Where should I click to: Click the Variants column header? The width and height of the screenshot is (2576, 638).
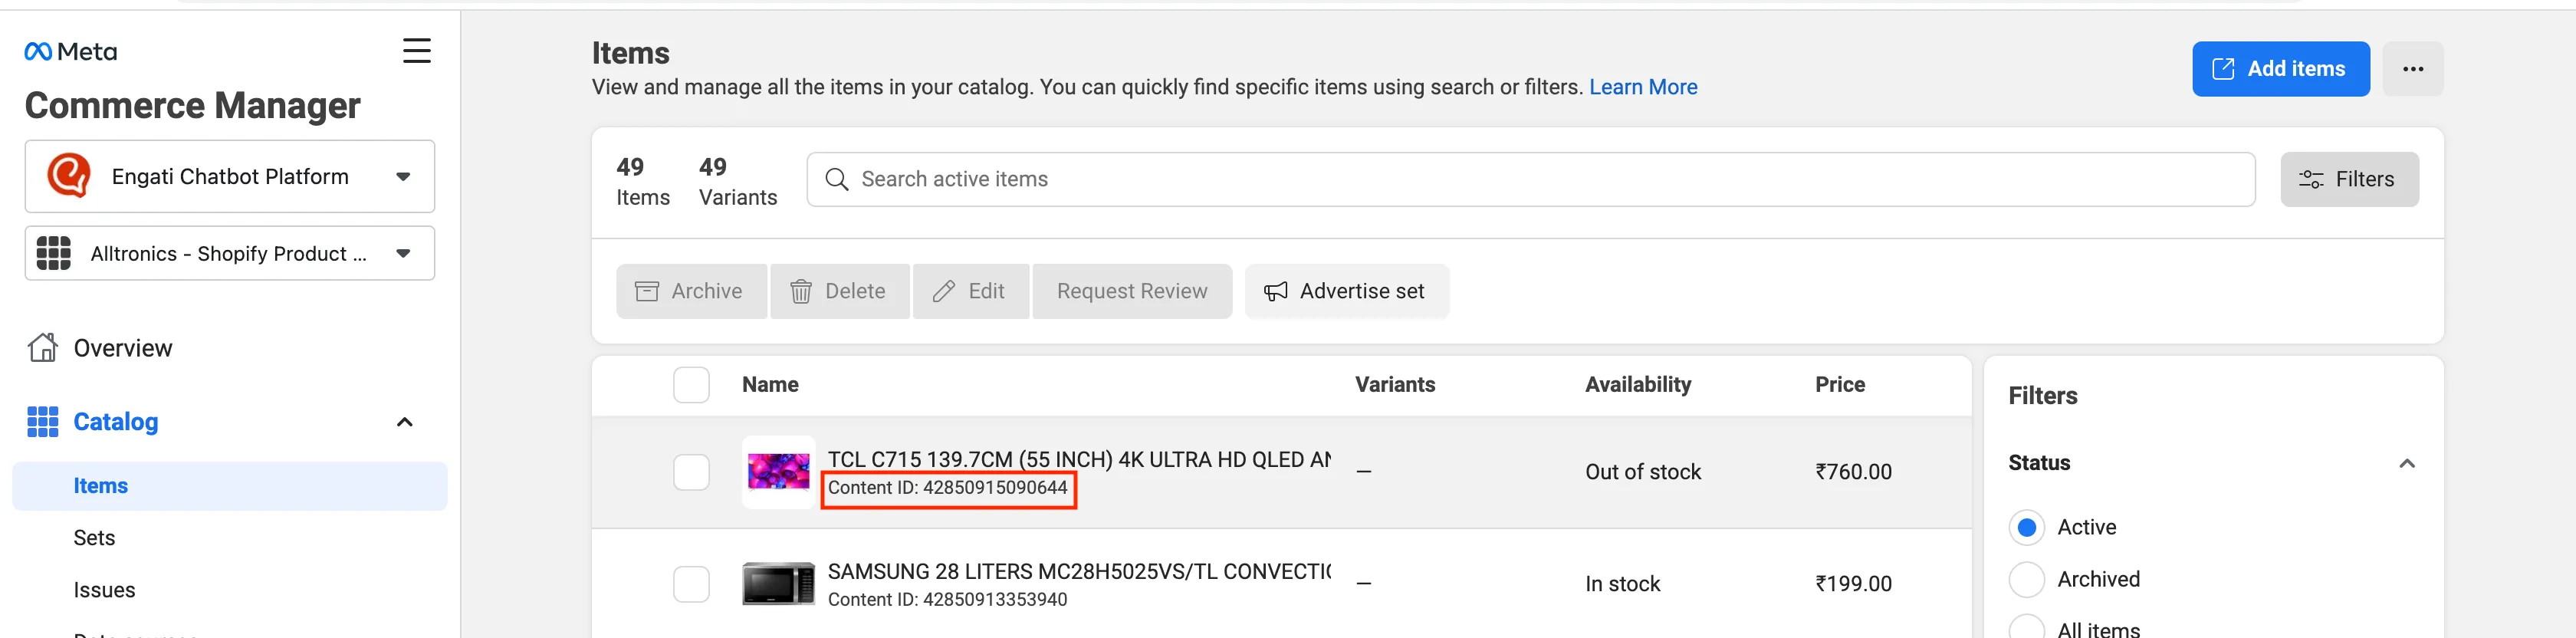pyautogui.click(x=1395, y=385)
